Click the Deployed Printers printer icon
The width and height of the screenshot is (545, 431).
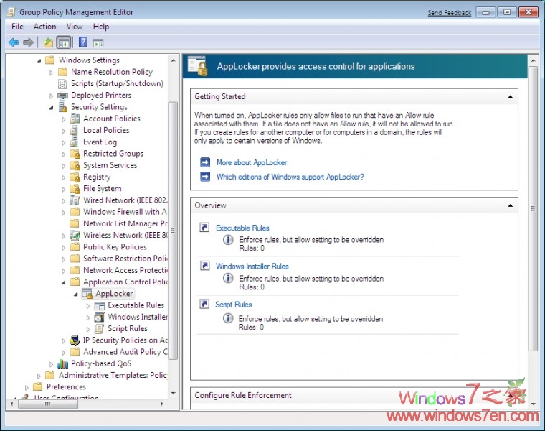62,96
